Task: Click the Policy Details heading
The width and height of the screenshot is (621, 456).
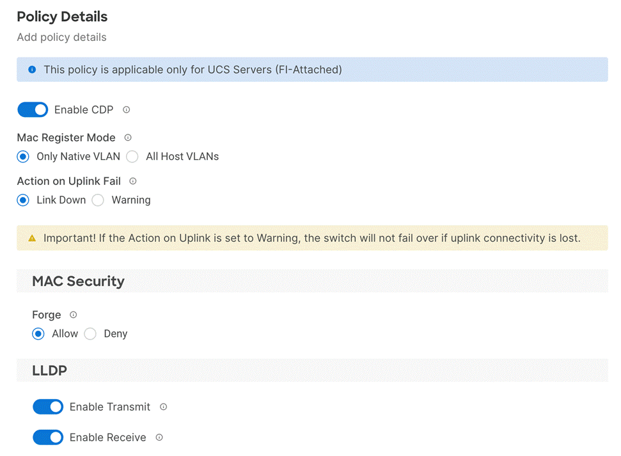Action: (x=62, y=17)
